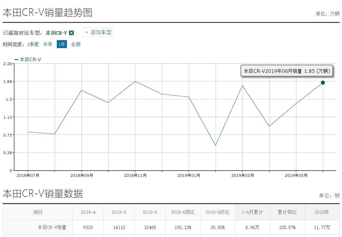Click the 1-6月累计 column header
The image size is (342, 237).
point(252,212)
